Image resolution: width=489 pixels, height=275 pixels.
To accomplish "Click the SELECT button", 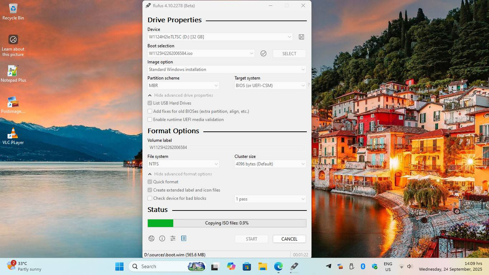I will tap(289, 53).
